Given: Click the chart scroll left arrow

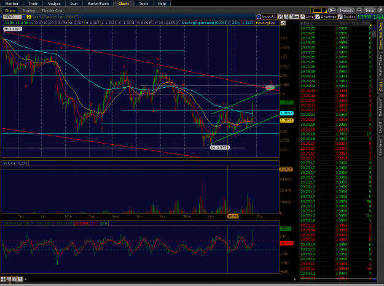Looking at the screenshot, I should pyautogui.click(x=26, y=279).
